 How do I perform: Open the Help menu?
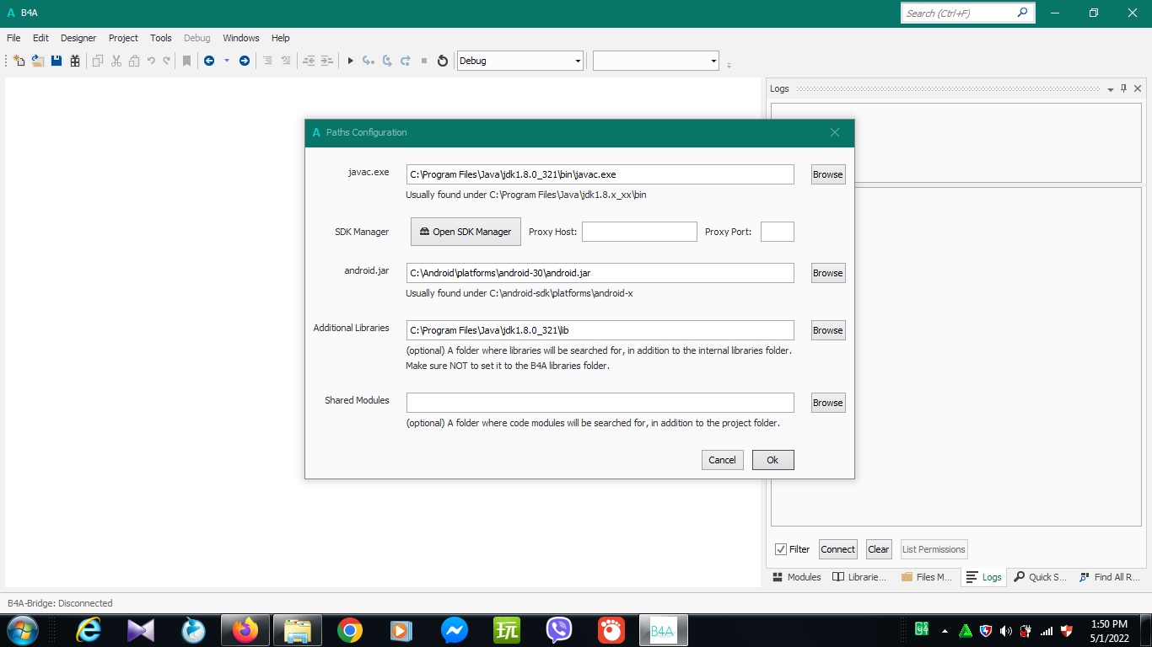(281, 38)
